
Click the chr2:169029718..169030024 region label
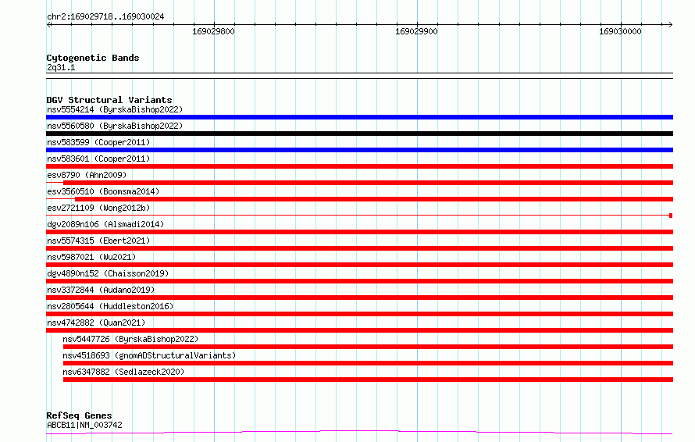tap(105, 16)
